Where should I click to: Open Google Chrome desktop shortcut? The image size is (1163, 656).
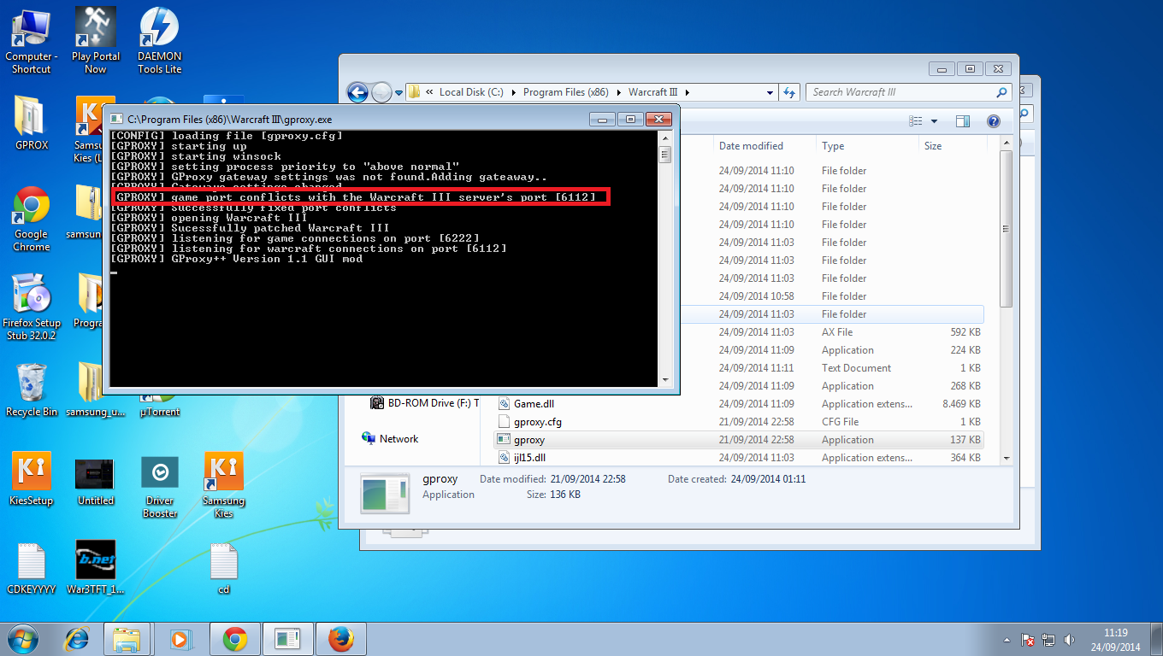tap(31, 219)
